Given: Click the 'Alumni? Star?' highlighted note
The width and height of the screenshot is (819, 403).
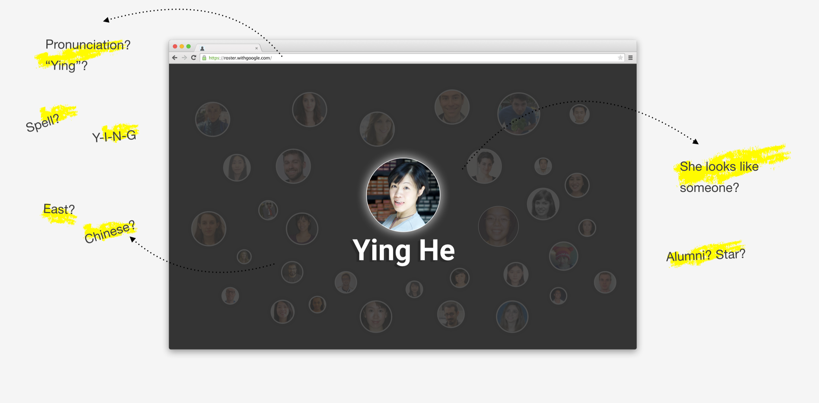Looking at the screenshot, I should coord(706,255).
